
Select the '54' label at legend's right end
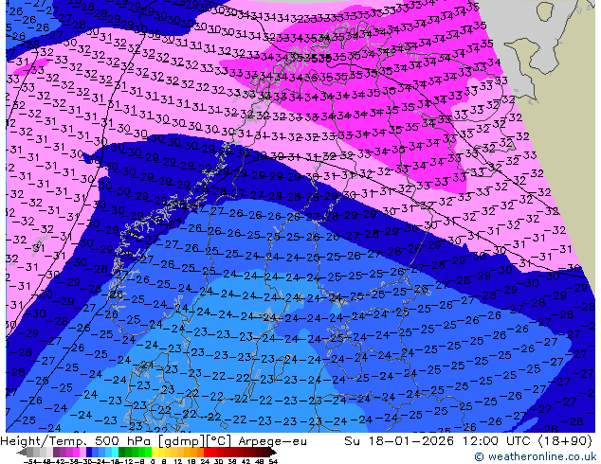[273, 462]
